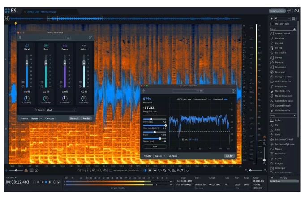This screenshot has height=197, width=301.
Task: Click Render in Music Rebalance window
Action: (x=86, y=118)
